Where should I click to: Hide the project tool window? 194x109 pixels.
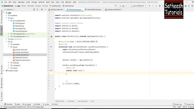45,9
